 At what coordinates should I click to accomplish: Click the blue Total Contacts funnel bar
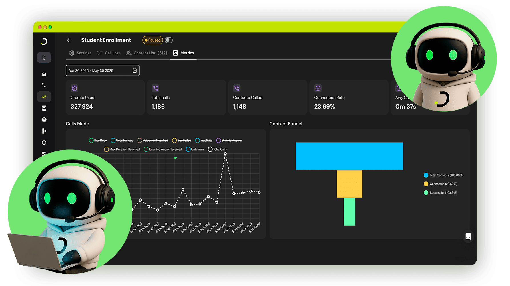(x=349, y=156)
